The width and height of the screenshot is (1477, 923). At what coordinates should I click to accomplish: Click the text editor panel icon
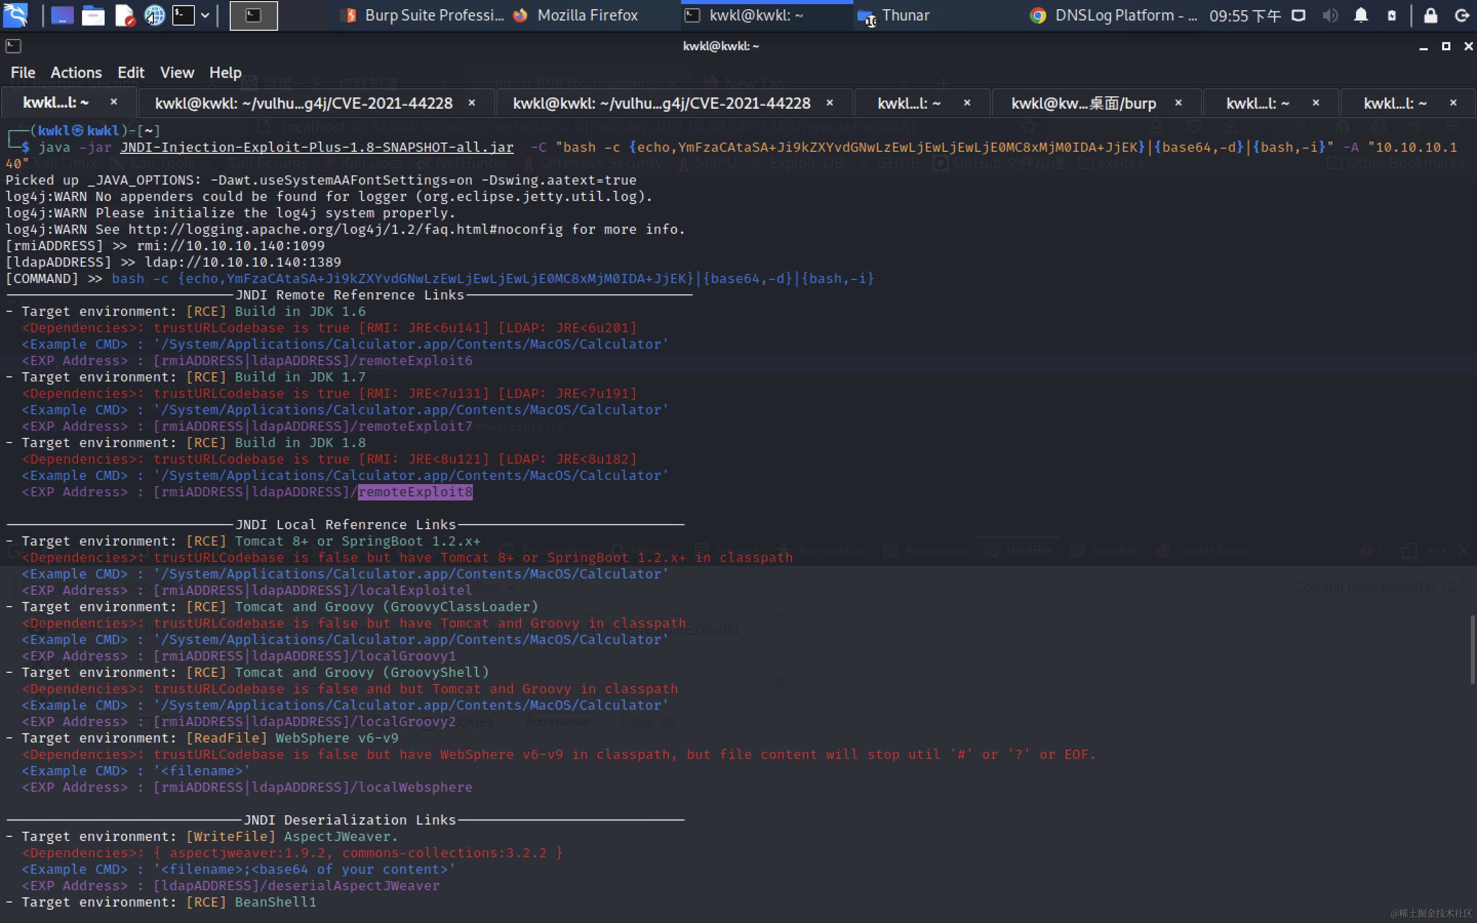coord(125,15)
